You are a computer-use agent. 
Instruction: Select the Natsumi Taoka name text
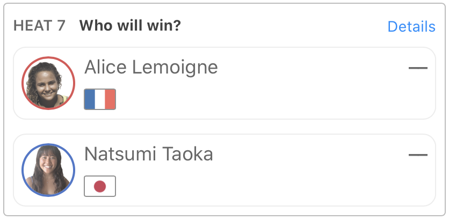click(149, 154)
